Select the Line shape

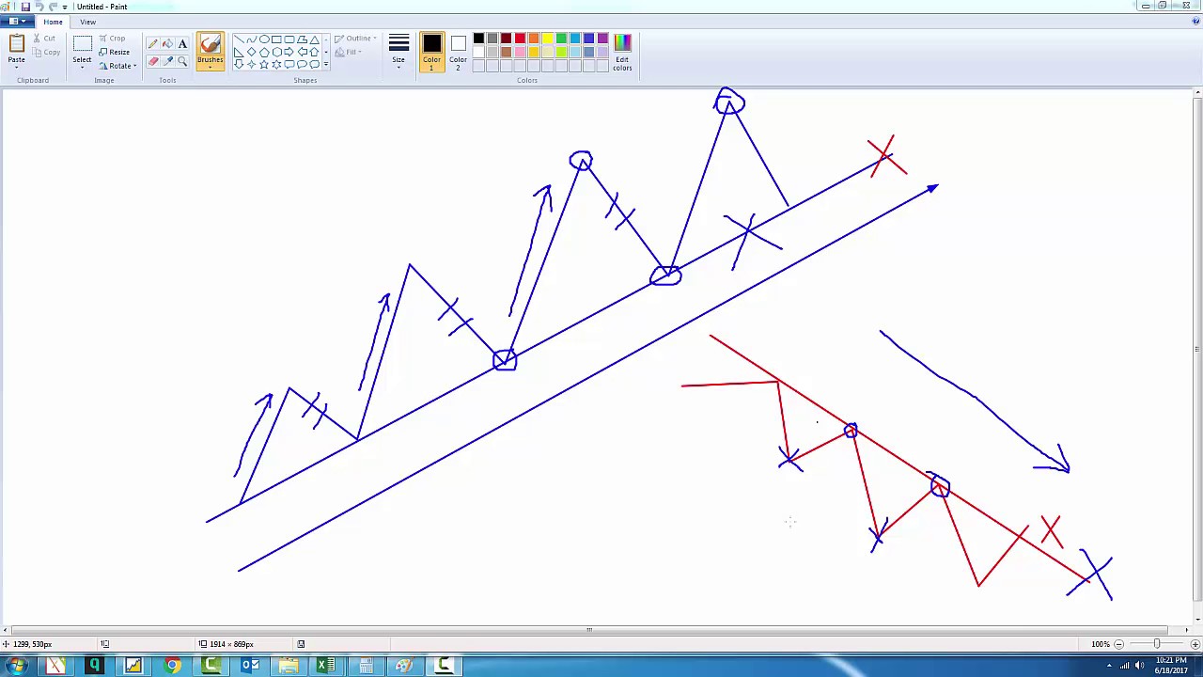click(239, 40)
